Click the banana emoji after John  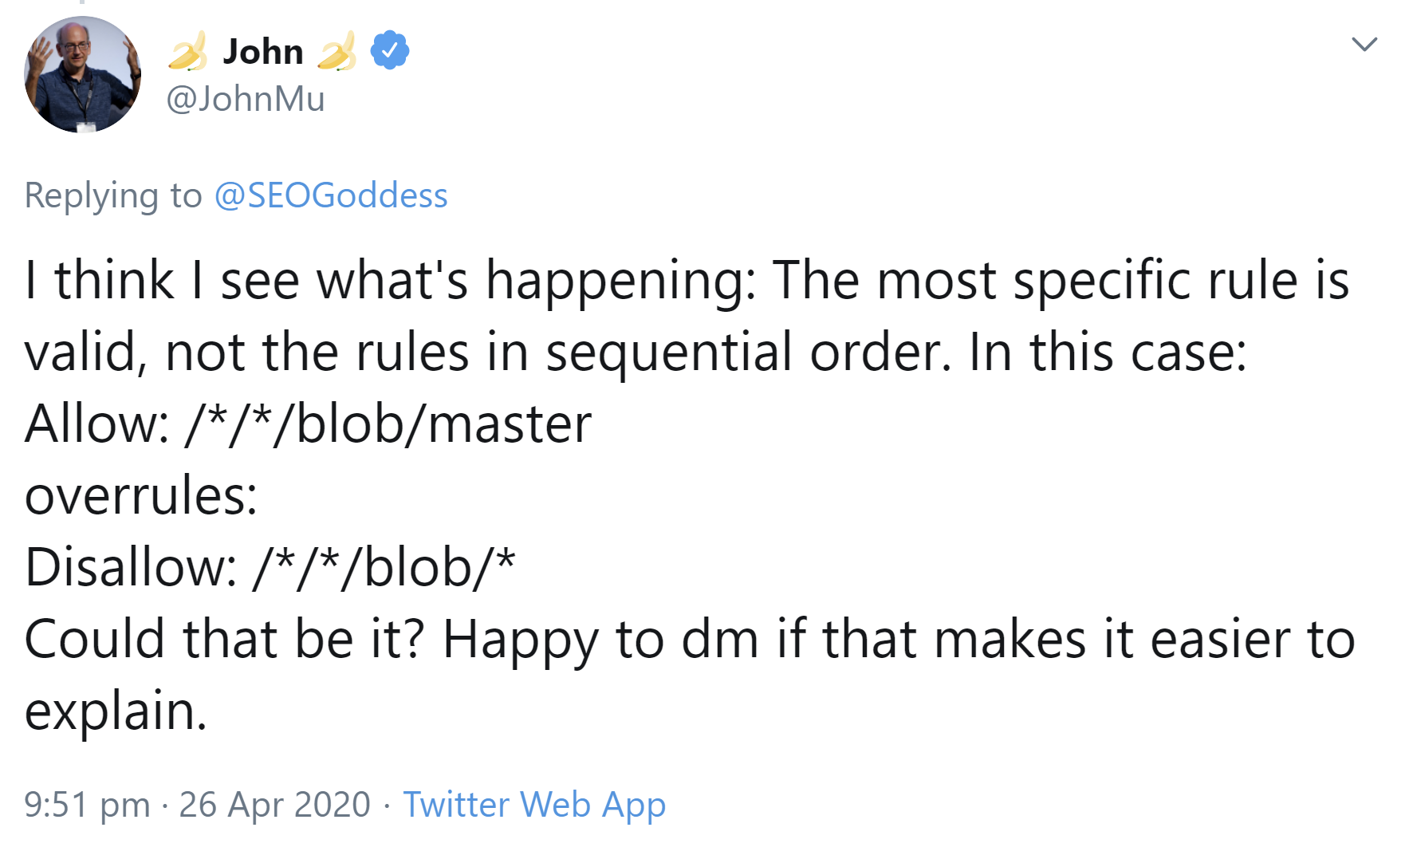click(x=337, y=52)
